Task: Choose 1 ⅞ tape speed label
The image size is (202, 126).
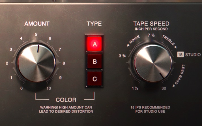Action: 135,88
